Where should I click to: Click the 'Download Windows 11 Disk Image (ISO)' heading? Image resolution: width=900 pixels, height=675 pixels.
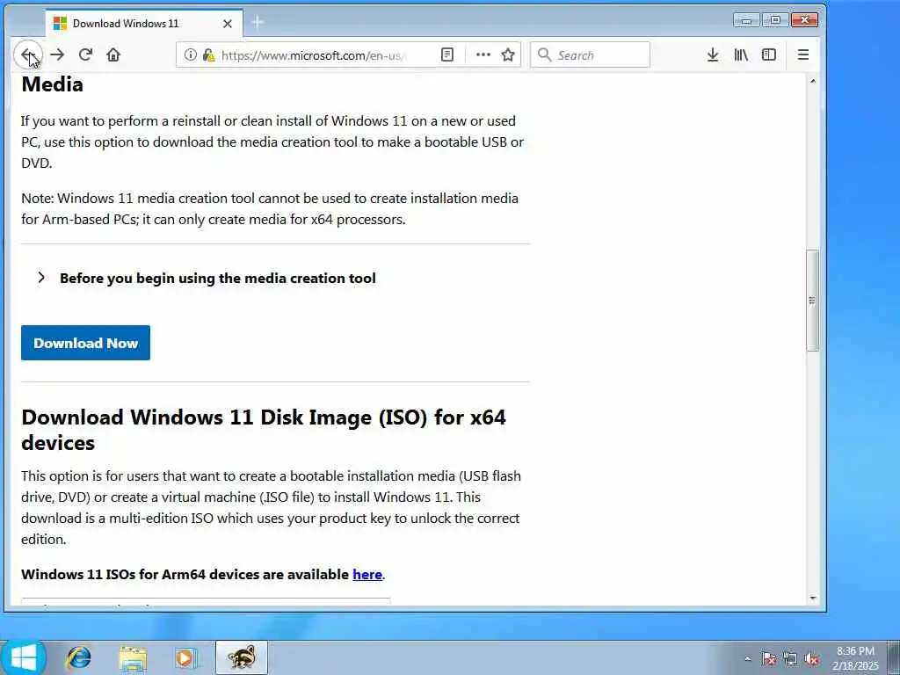point(264,429)
